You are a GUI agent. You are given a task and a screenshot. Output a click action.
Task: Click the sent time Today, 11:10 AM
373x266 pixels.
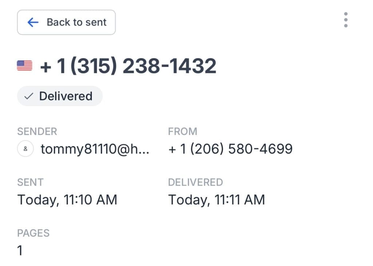pos(67,200)
